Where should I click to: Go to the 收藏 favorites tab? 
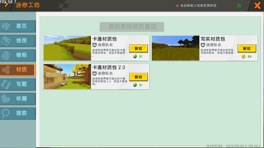pos(17,98)
